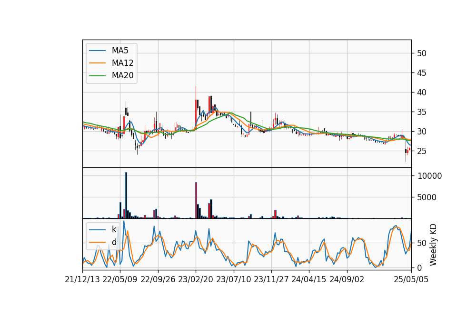Click the date label 22/05/09
457x329 pixels.
coord(120,279)
